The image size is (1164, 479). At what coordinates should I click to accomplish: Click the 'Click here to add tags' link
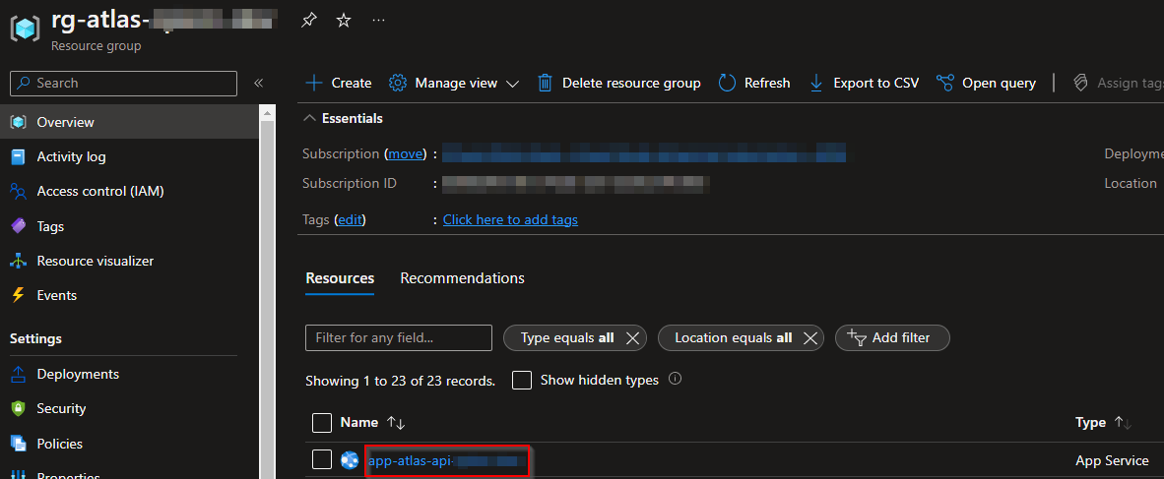point(510,219)
